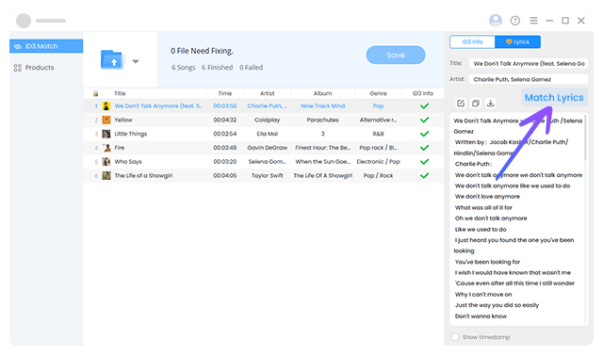603x355 pixels.
Task: Open the hamburger menu icon
Action: point(533,21)
